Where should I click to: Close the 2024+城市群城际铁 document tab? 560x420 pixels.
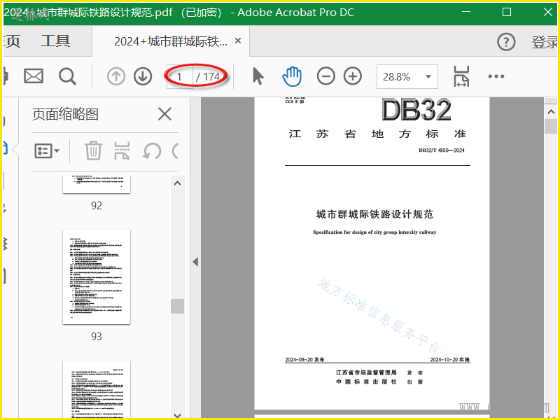pos(238,41)
